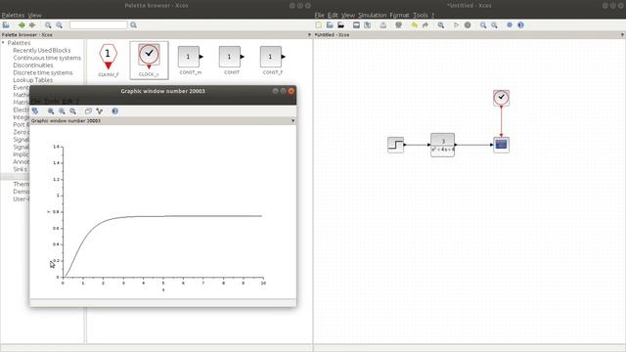Image resolution: width=626 pixels, height=352 pixels.
Task: Select Discrete time systems palette
Action: coord(43,72)
